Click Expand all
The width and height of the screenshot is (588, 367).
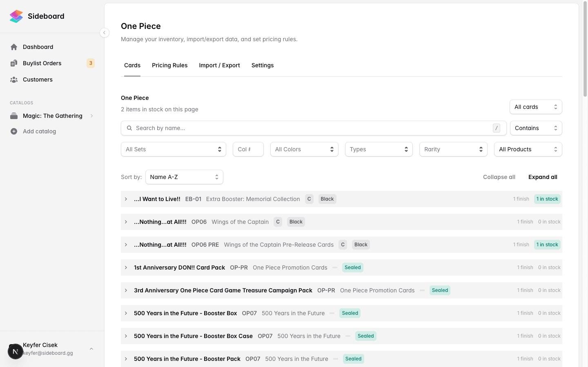pyautogui.click(x=543, y=177)
